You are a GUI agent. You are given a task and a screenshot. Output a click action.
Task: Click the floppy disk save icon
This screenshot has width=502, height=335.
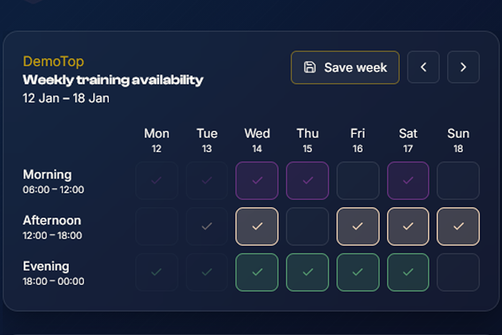[x=309, y=67]
